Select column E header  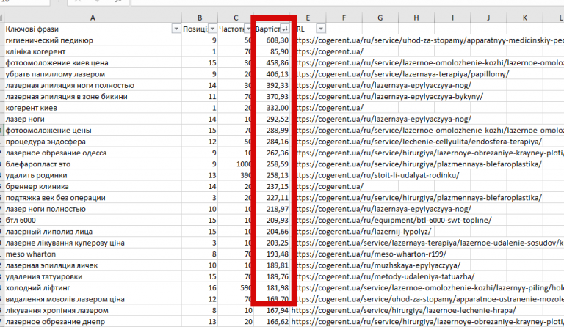click(308, 18)
